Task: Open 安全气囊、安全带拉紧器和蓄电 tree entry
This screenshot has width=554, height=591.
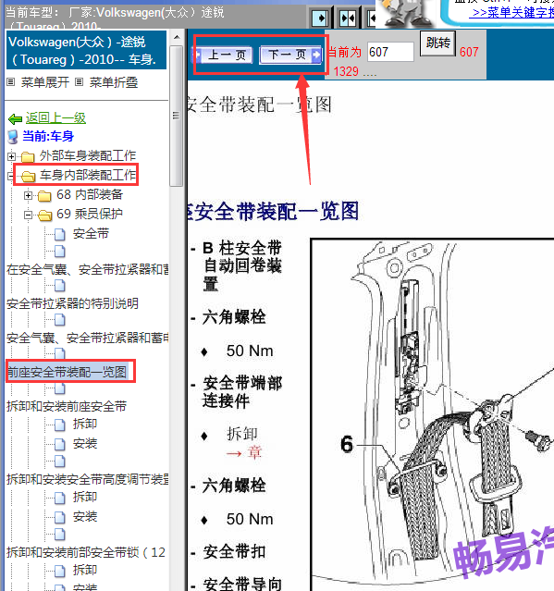Action: 88,339
